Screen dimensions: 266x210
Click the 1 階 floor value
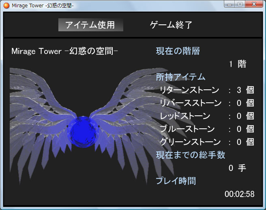238,64
